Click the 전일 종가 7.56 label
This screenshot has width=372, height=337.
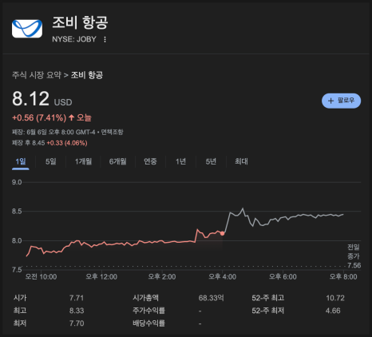(354, 256)
